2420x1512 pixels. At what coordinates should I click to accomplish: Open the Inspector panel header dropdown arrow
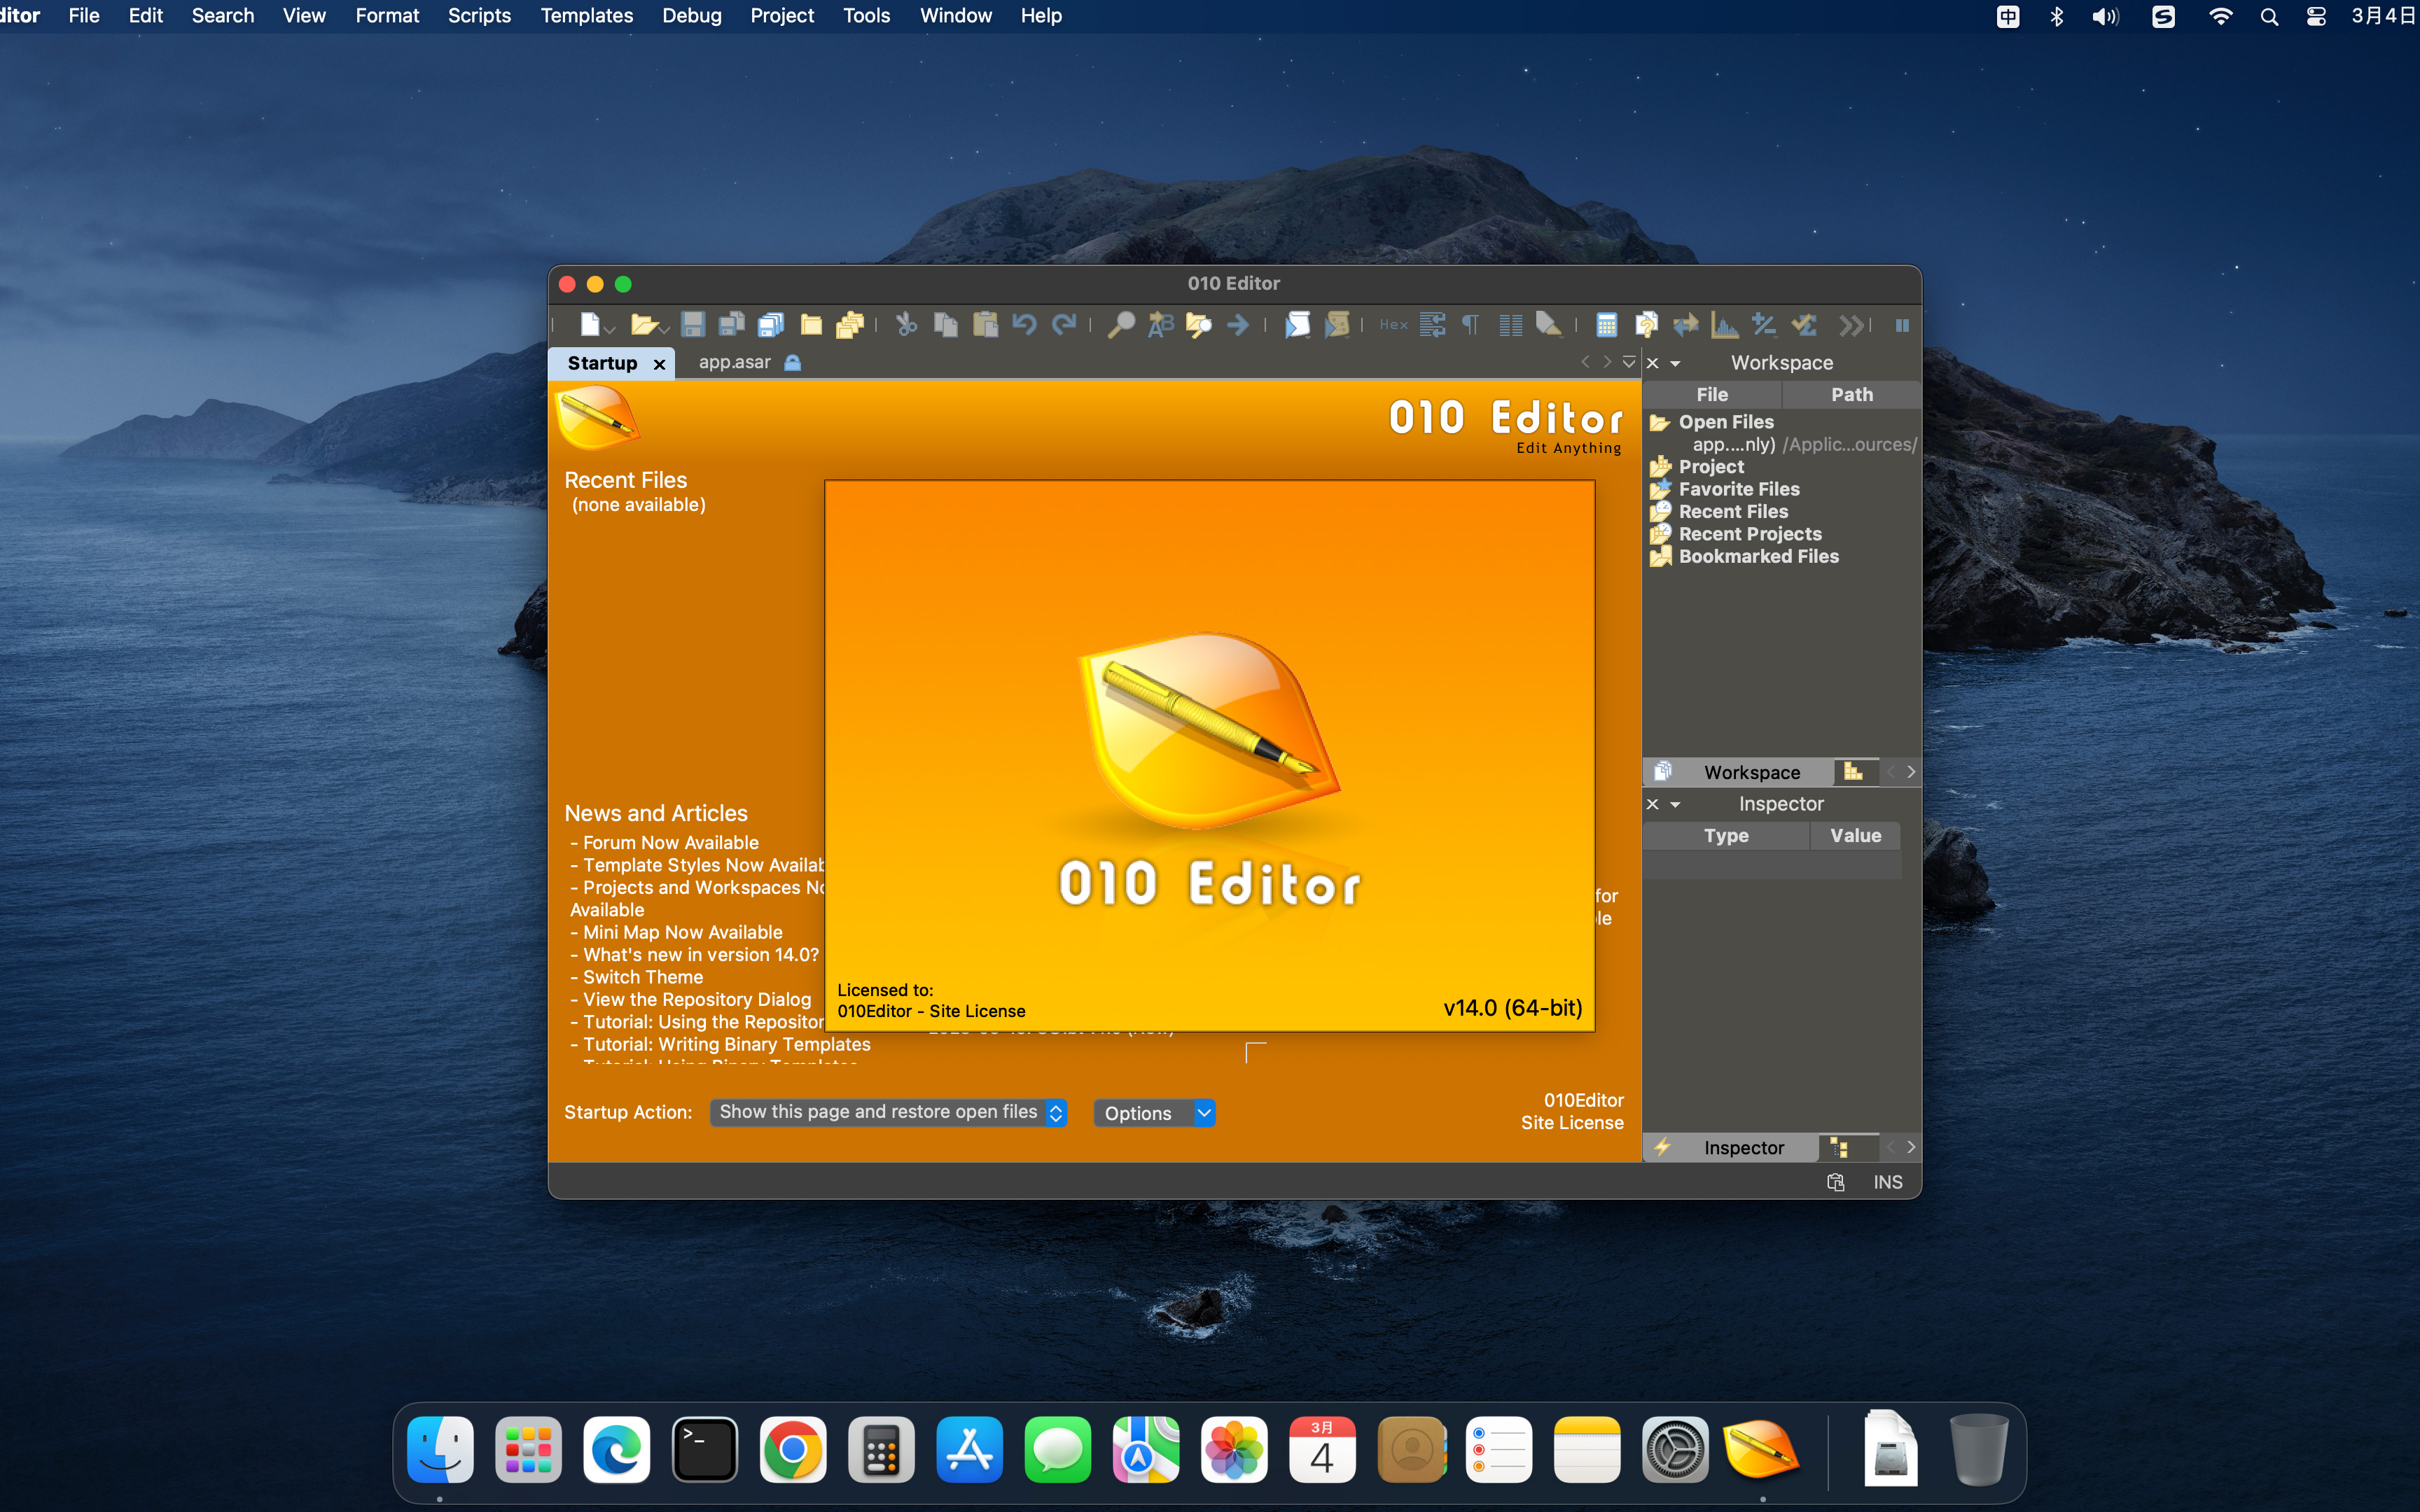[1675, 805]
